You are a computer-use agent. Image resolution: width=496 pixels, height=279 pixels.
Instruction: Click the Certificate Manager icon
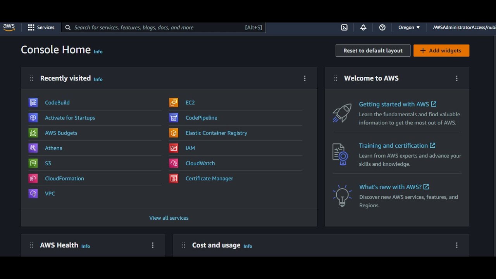click(174, 178)
